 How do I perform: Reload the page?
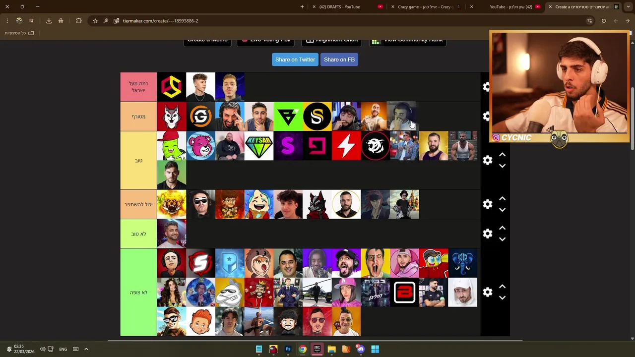[x=604, y=21]
